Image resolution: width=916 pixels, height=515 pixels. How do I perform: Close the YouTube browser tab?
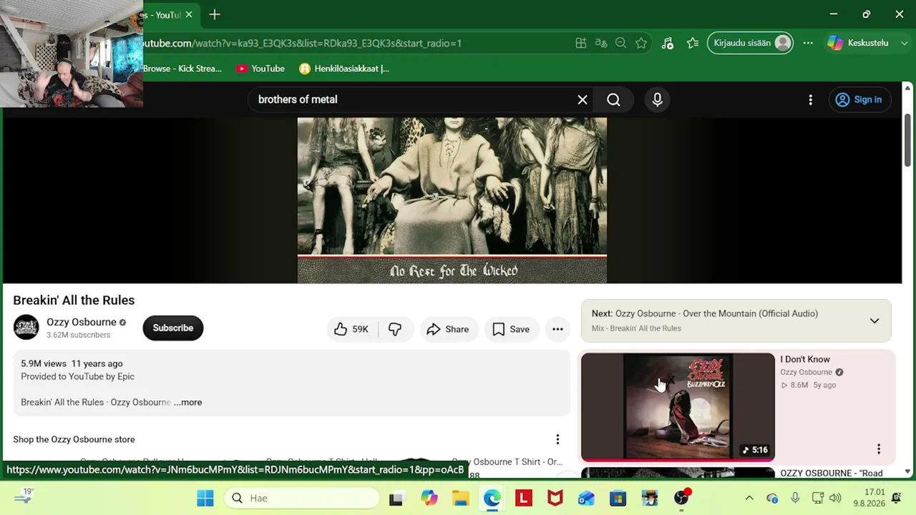pos(188,14)
